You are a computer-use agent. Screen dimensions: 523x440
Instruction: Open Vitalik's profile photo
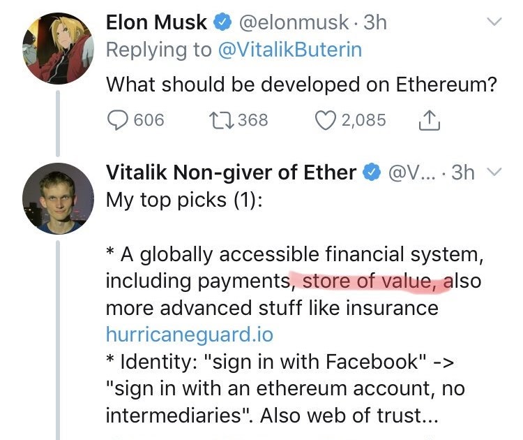pyautogui.click(x=58, y=198)
